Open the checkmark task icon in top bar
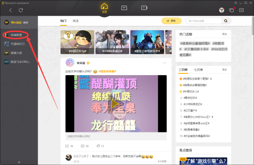The width and height of the screenshot is (254, 165). click(241, 10)
